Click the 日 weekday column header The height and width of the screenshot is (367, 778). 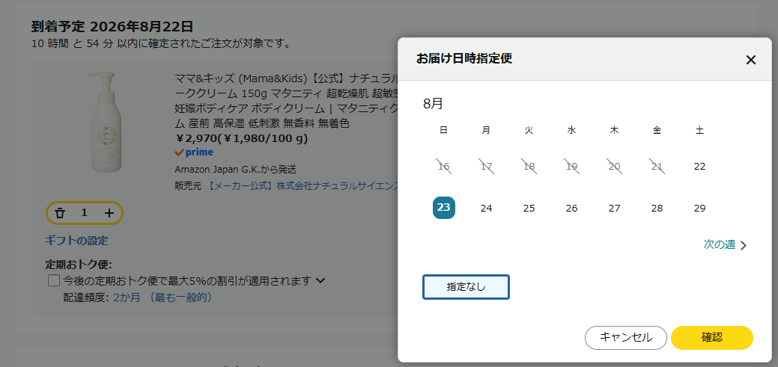[443, 130]
